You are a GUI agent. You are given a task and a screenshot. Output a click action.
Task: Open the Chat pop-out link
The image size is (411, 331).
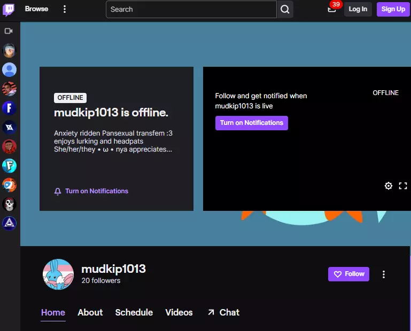click(223, 312)
